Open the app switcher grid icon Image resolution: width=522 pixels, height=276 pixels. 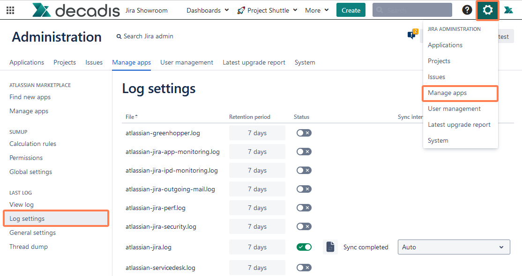tap(10, 10)
